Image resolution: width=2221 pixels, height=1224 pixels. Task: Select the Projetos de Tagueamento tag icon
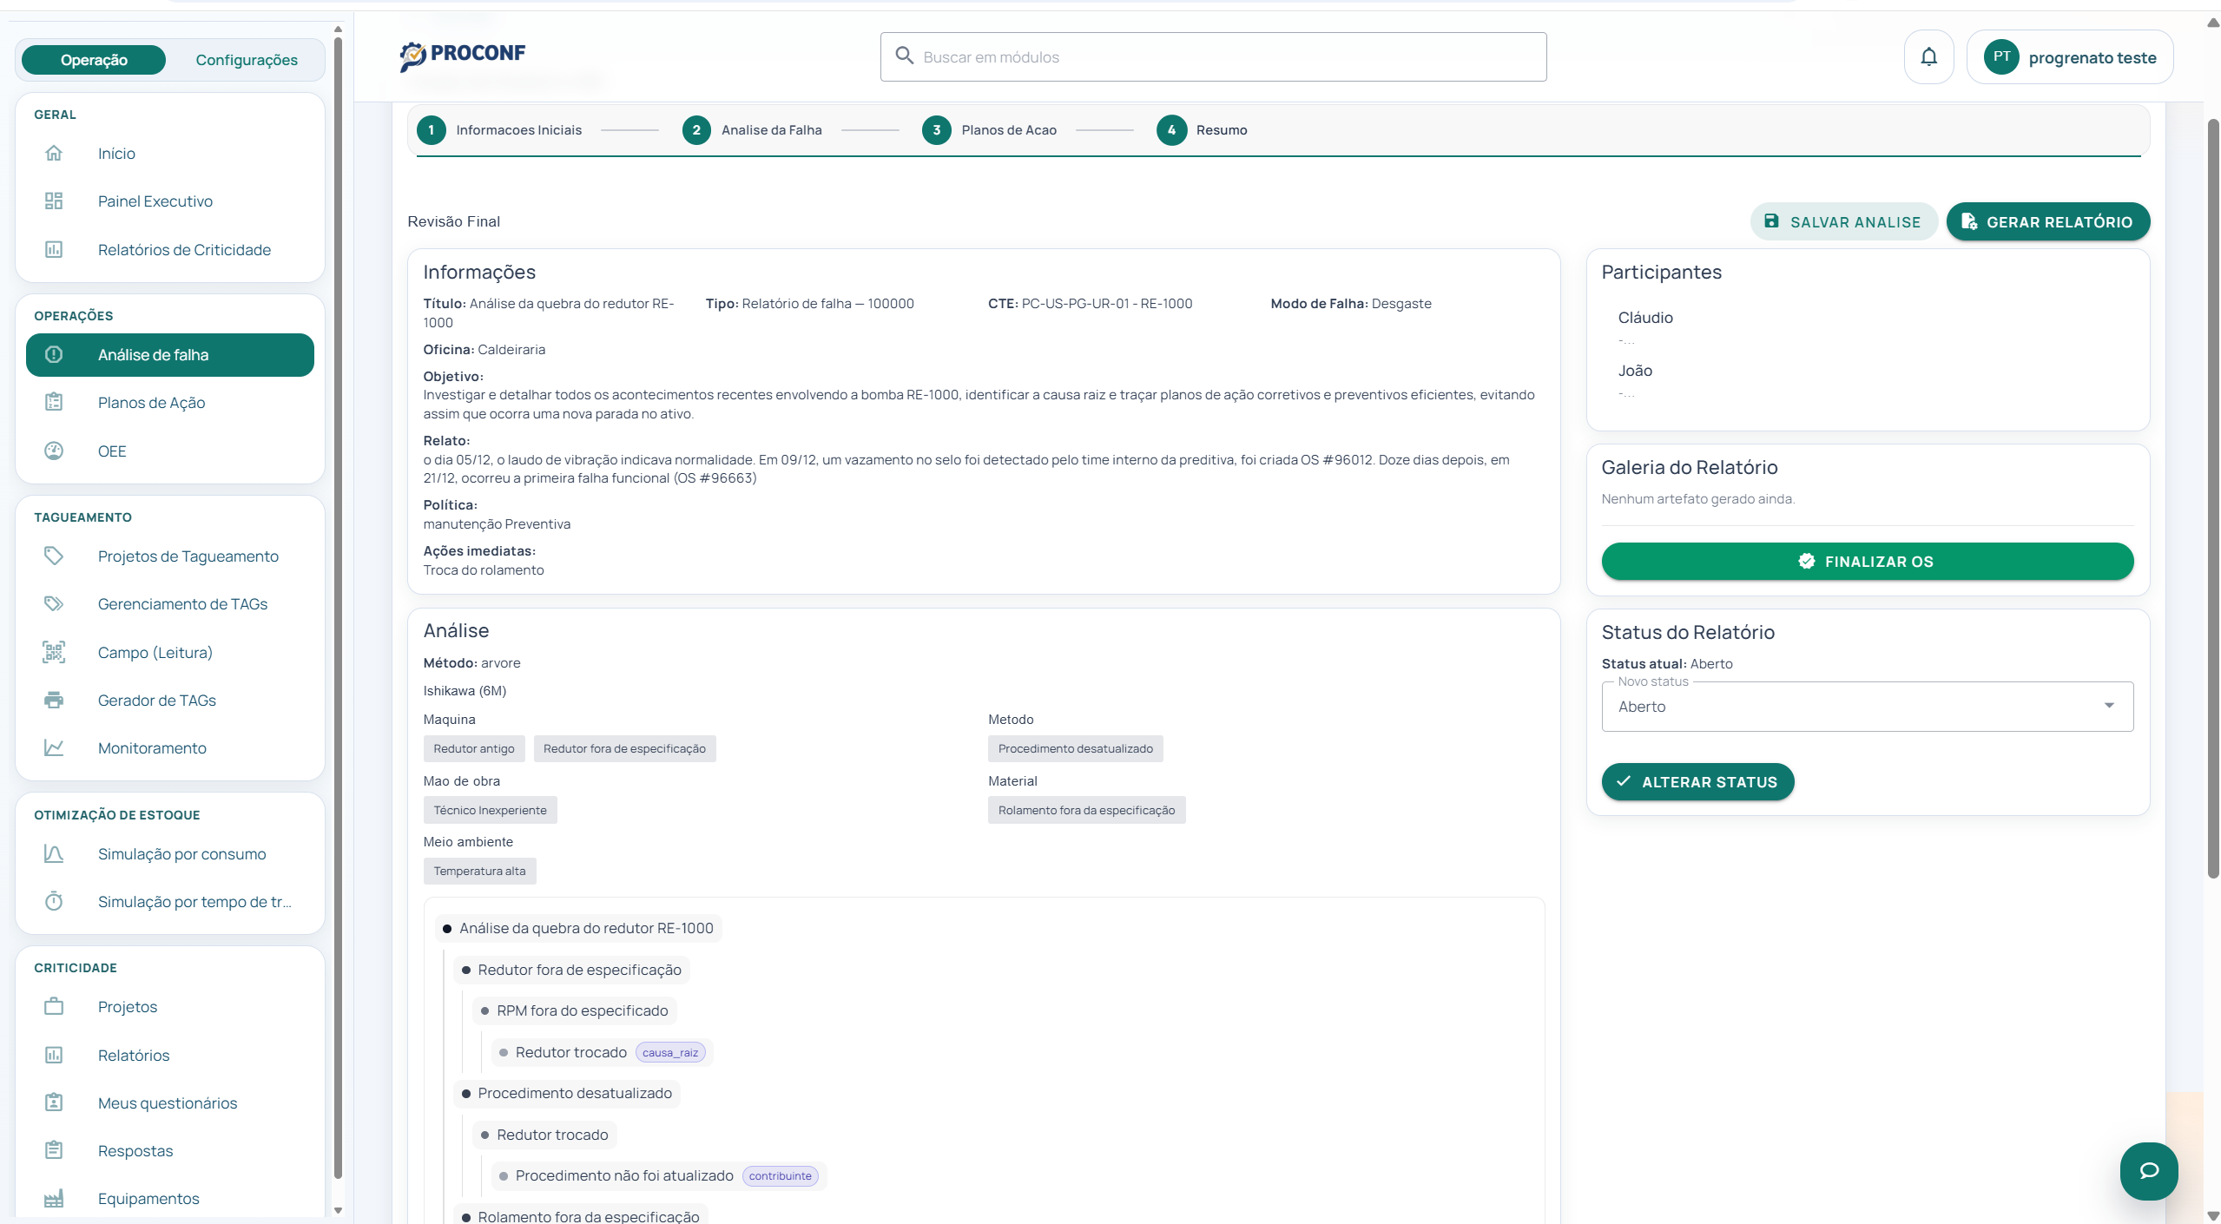coord(54,556)
